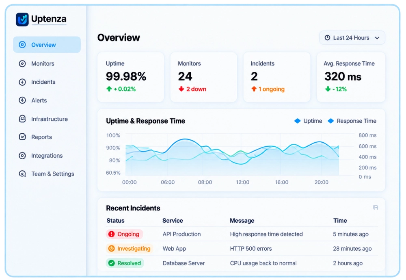
Task: Select the Uptime 99.98% stat card
Action: (x=131, y=77)
